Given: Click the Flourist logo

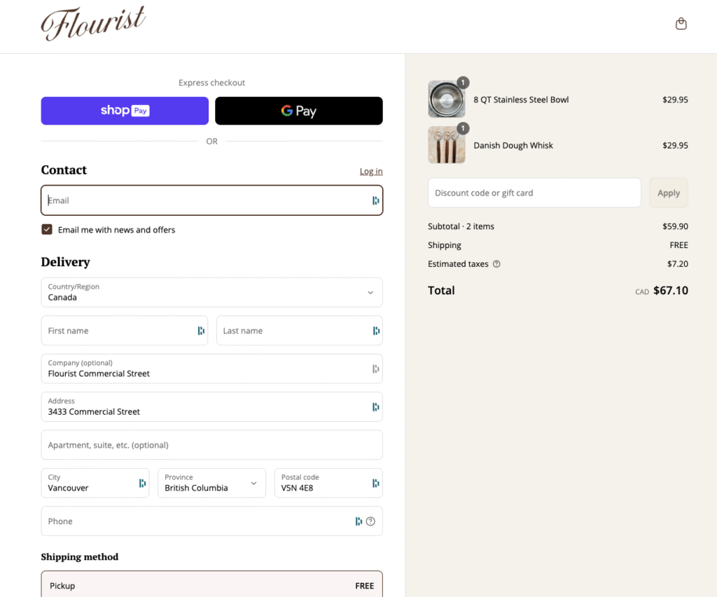Looking at the screenshot, I should (x=93, y=23).
